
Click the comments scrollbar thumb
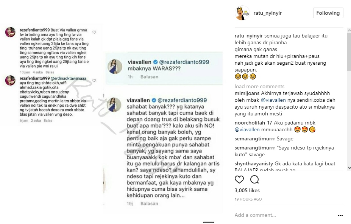[x=349, y=52]
